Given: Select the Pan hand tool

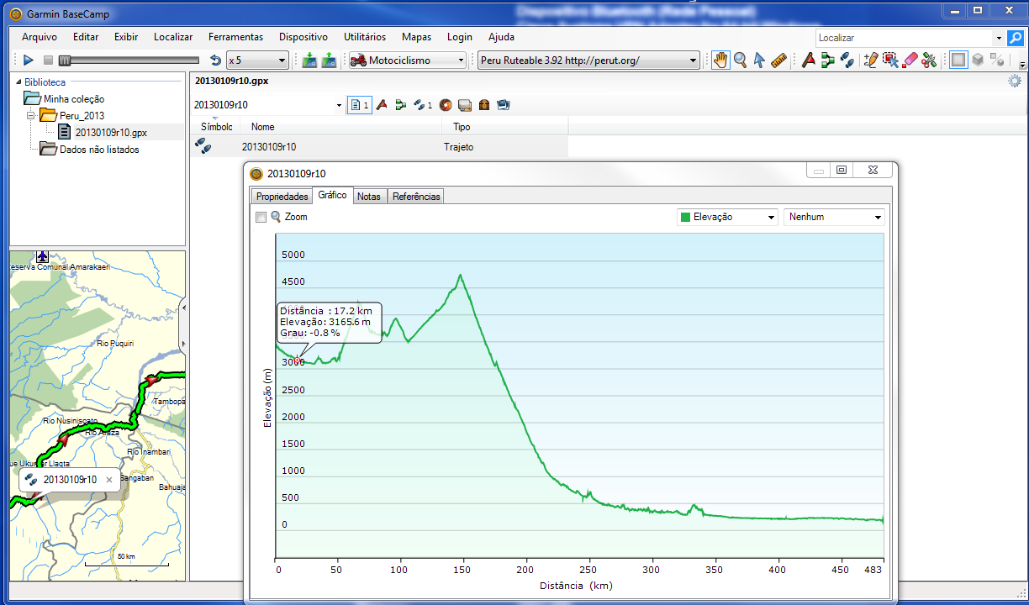Looking at the screenshot, I should click(720, 60).
